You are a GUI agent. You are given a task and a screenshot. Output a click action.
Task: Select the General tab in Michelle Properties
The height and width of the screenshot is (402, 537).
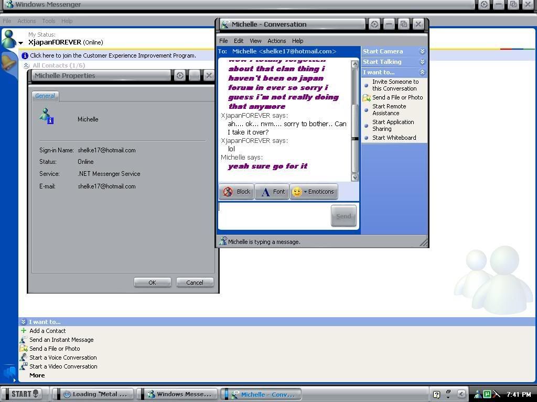(45, 96)
